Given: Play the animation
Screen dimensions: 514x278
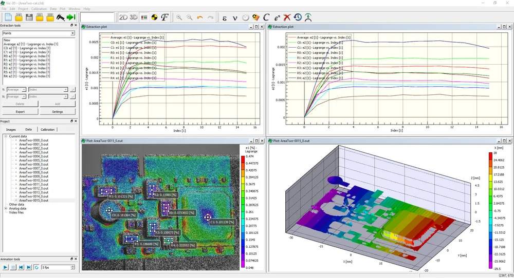Looking at the screenshot, I should [x=6, y=267].
